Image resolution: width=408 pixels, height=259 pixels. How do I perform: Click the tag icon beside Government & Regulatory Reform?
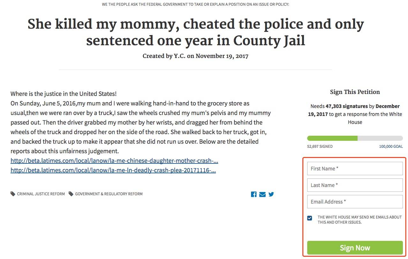point(71,194)
